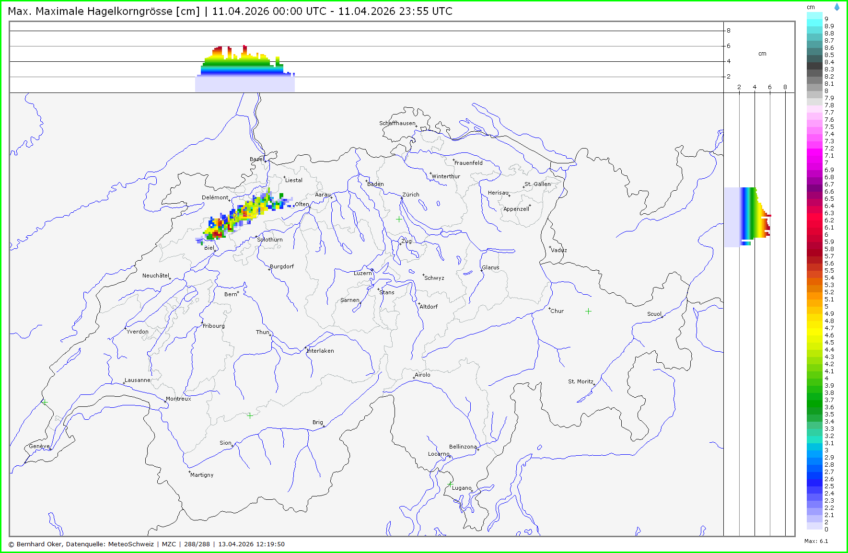This screenshot has height=553, width=848.
Task: Click the map title with date range
Action: pos(230,11)
